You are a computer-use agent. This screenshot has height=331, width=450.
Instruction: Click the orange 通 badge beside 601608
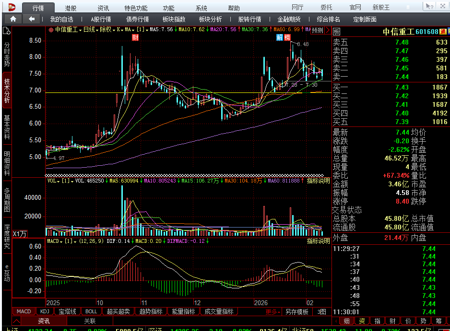coord(443,32)
